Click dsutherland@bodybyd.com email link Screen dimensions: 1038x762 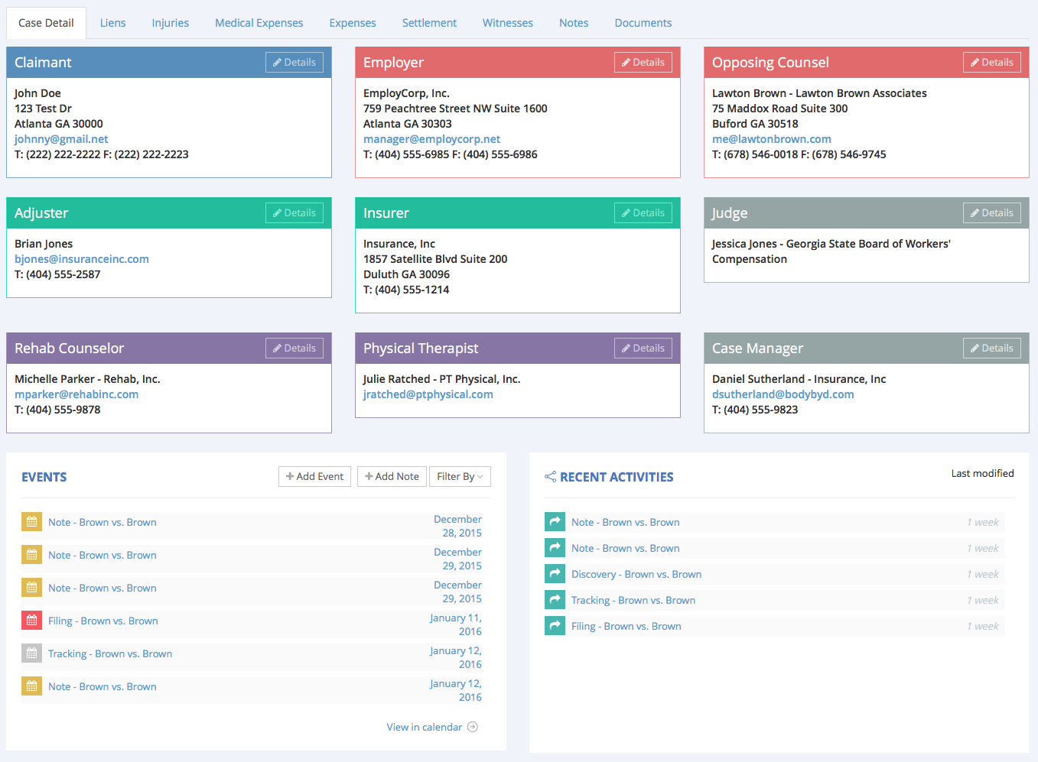(x=783, y=394)
